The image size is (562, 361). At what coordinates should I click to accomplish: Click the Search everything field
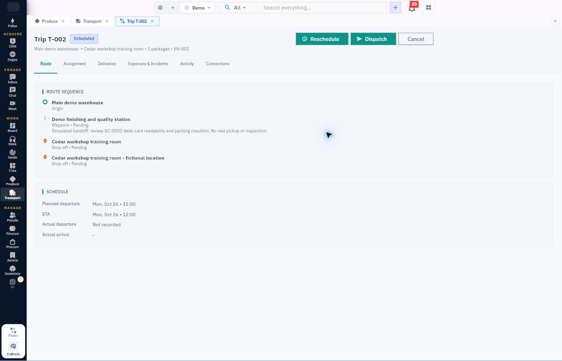322,8
